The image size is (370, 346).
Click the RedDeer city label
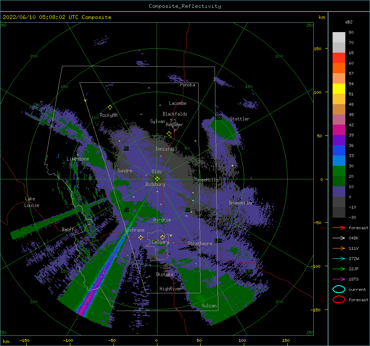174,125
